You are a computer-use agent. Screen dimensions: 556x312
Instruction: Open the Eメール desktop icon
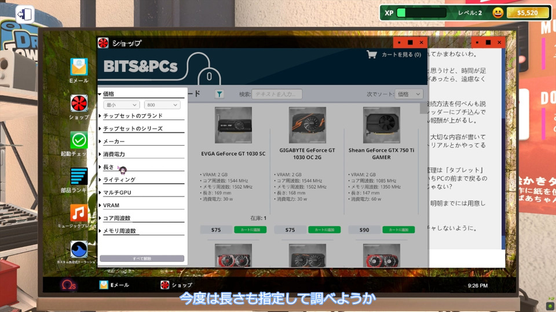[x=79, y=67]
